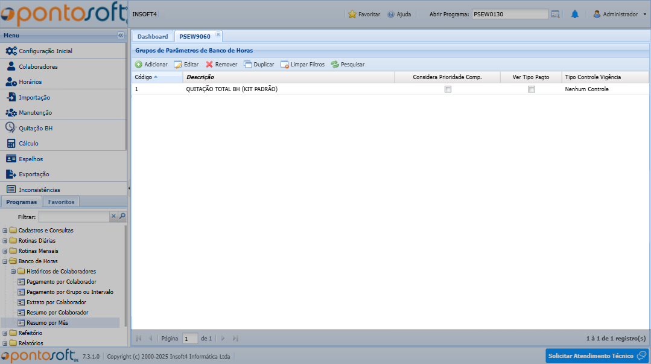Click the Pesquisar refresh icon
Image resolution: width=651 pixels, height=364 pixels.
point(335,65)
